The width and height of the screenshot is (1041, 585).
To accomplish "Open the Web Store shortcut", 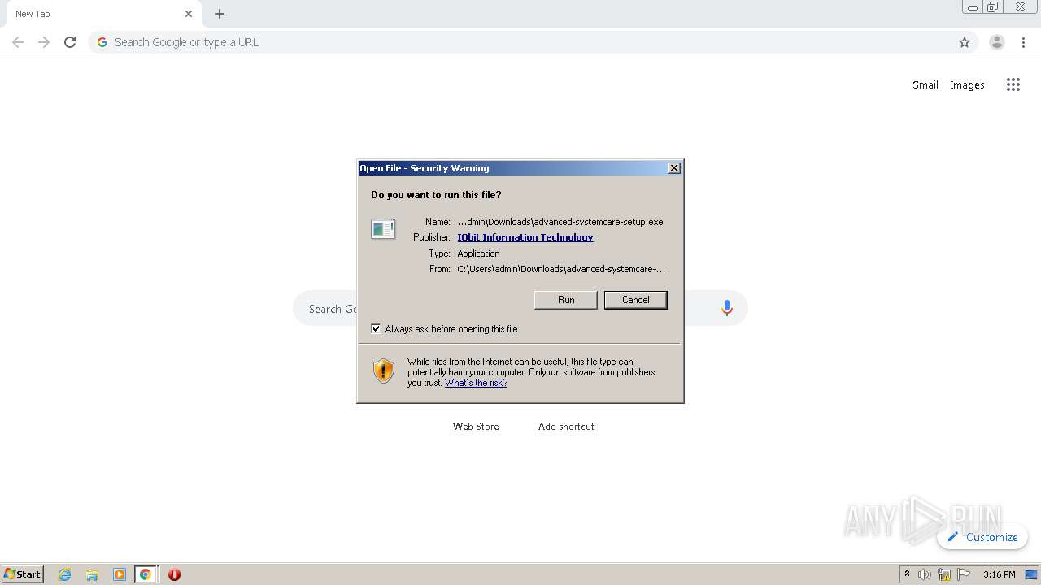I will (476, 426).
